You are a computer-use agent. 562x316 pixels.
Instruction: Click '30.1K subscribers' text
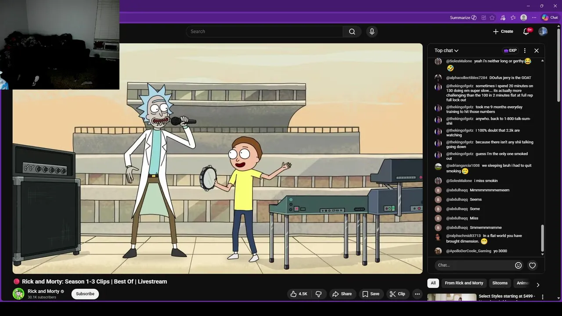tap(42, 298)
